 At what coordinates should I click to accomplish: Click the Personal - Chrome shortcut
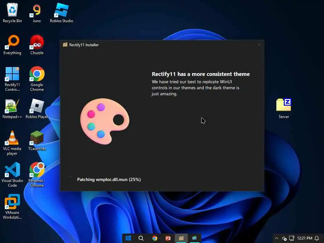[x=37, y=175]
